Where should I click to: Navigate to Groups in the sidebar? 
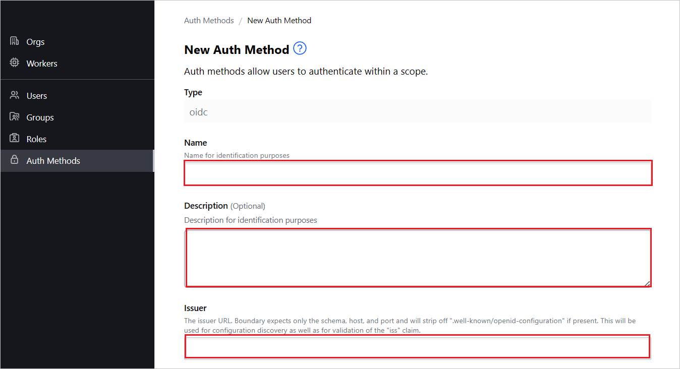coord(40,116)
